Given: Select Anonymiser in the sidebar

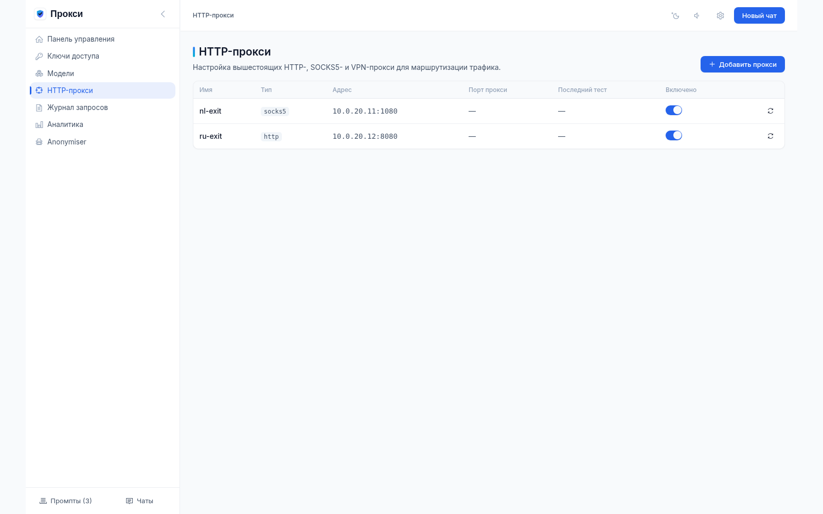Looking at the screenshot, I should click(x=103, y=142).
